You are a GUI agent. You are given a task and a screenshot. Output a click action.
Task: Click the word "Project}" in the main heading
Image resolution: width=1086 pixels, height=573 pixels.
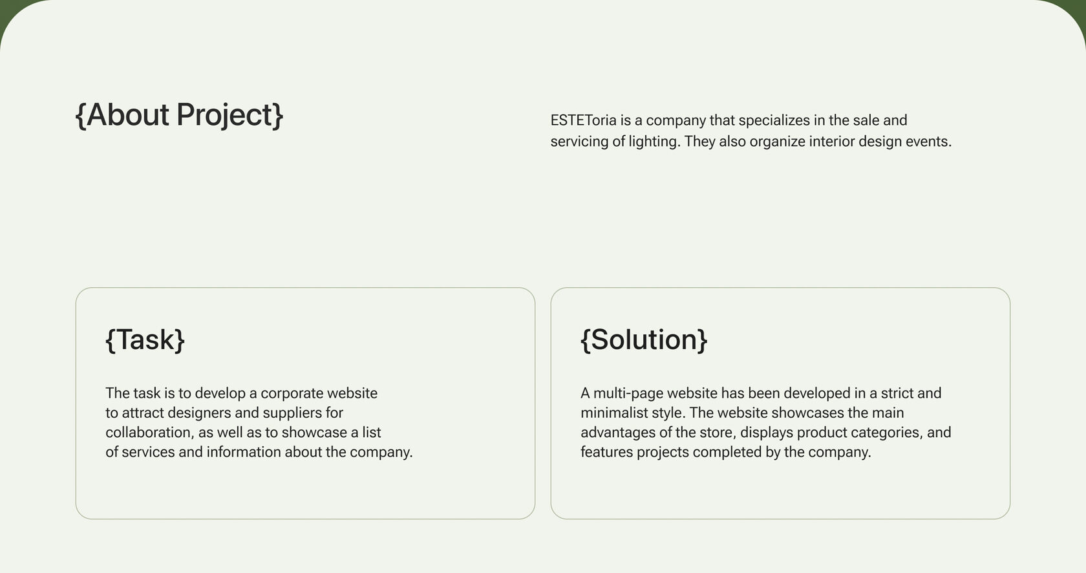[x=229, y=115]
